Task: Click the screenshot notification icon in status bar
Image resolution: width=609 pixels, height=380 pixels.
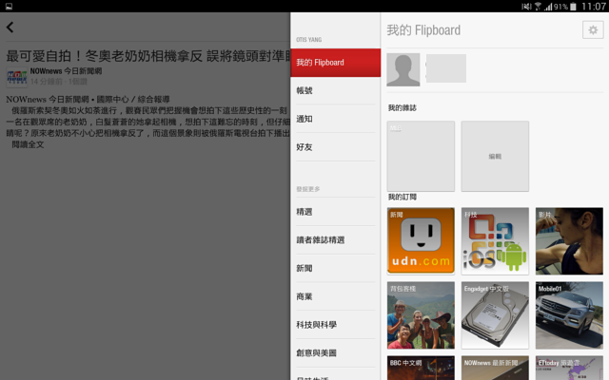Action: coord(9,7)
